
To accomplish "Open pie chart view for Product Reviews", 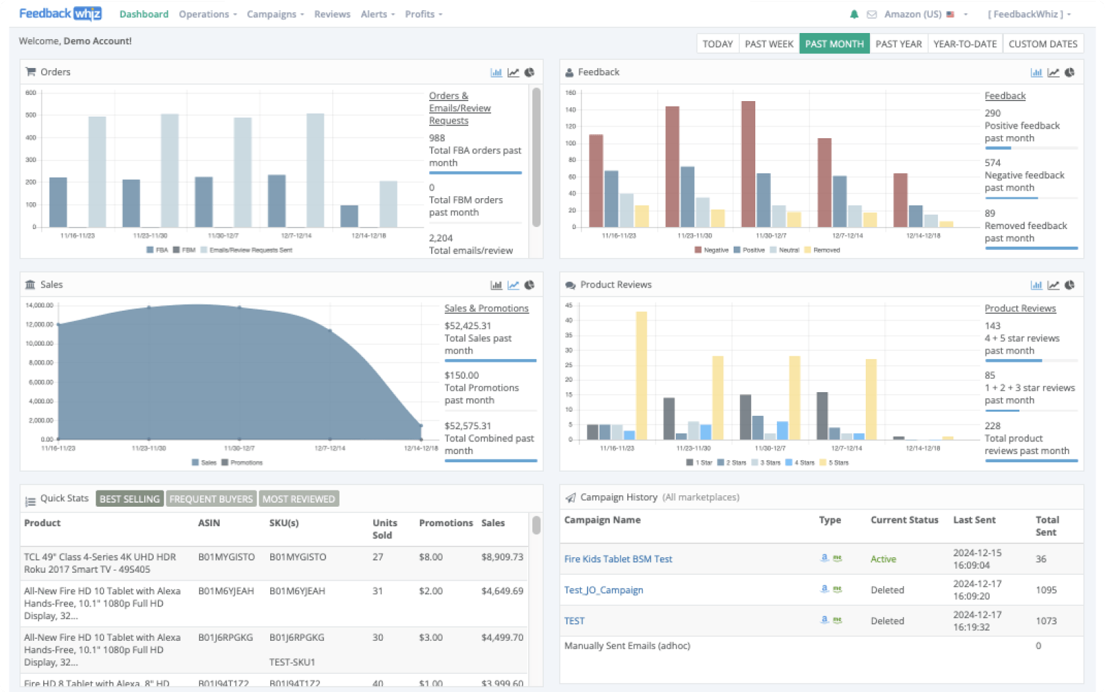I will pyautogui.click(x=1070, y=284).
